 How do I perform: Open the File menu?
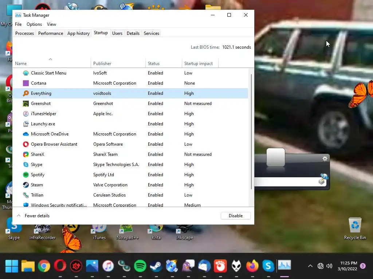(18, 24)
